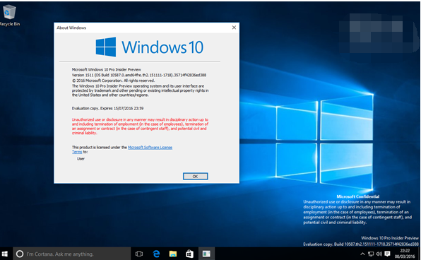Click the Windows 10 logo in dialog
421x260 pixels.
[150, 47]
